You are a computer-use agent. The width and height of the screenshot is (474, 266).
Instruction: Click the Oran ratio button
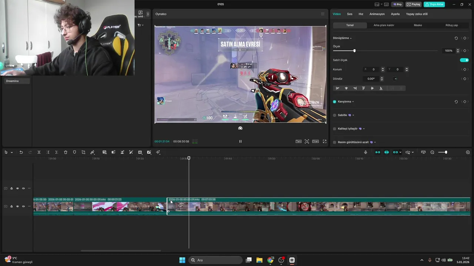(x=315, y=141)
